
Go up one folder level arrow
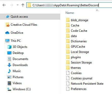pyautogui.click(x=23, y=5)
